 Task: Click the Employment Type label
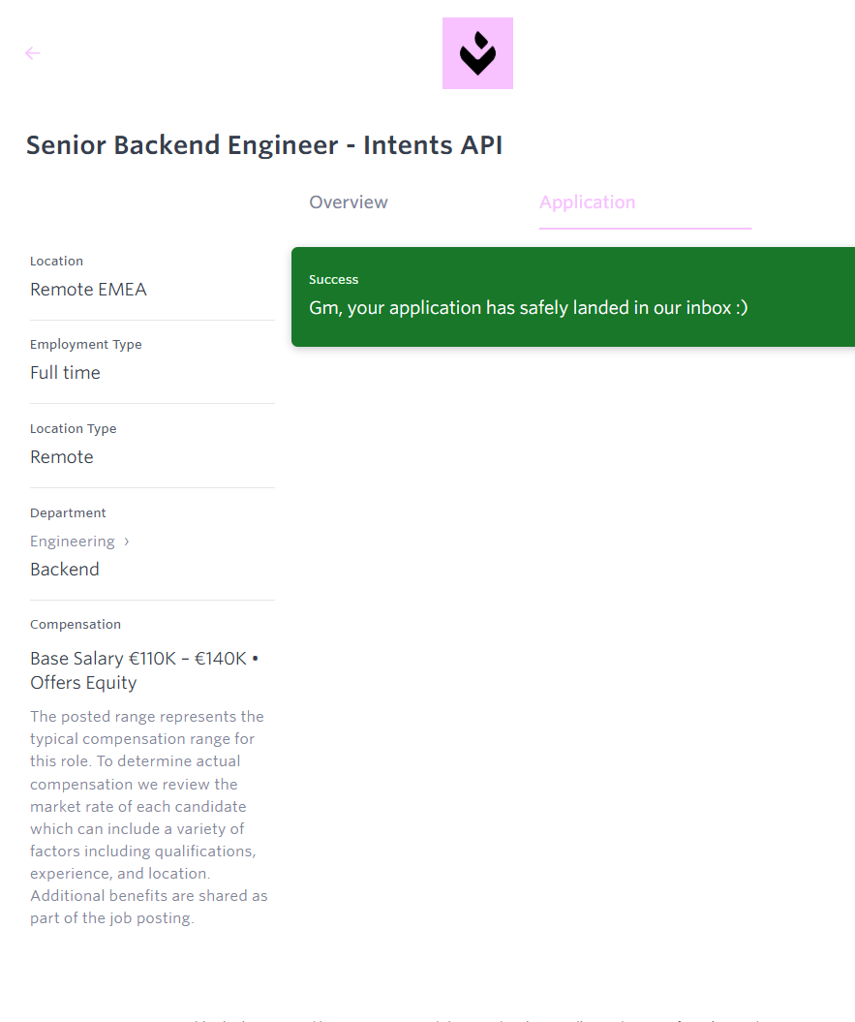click(86, 345)
